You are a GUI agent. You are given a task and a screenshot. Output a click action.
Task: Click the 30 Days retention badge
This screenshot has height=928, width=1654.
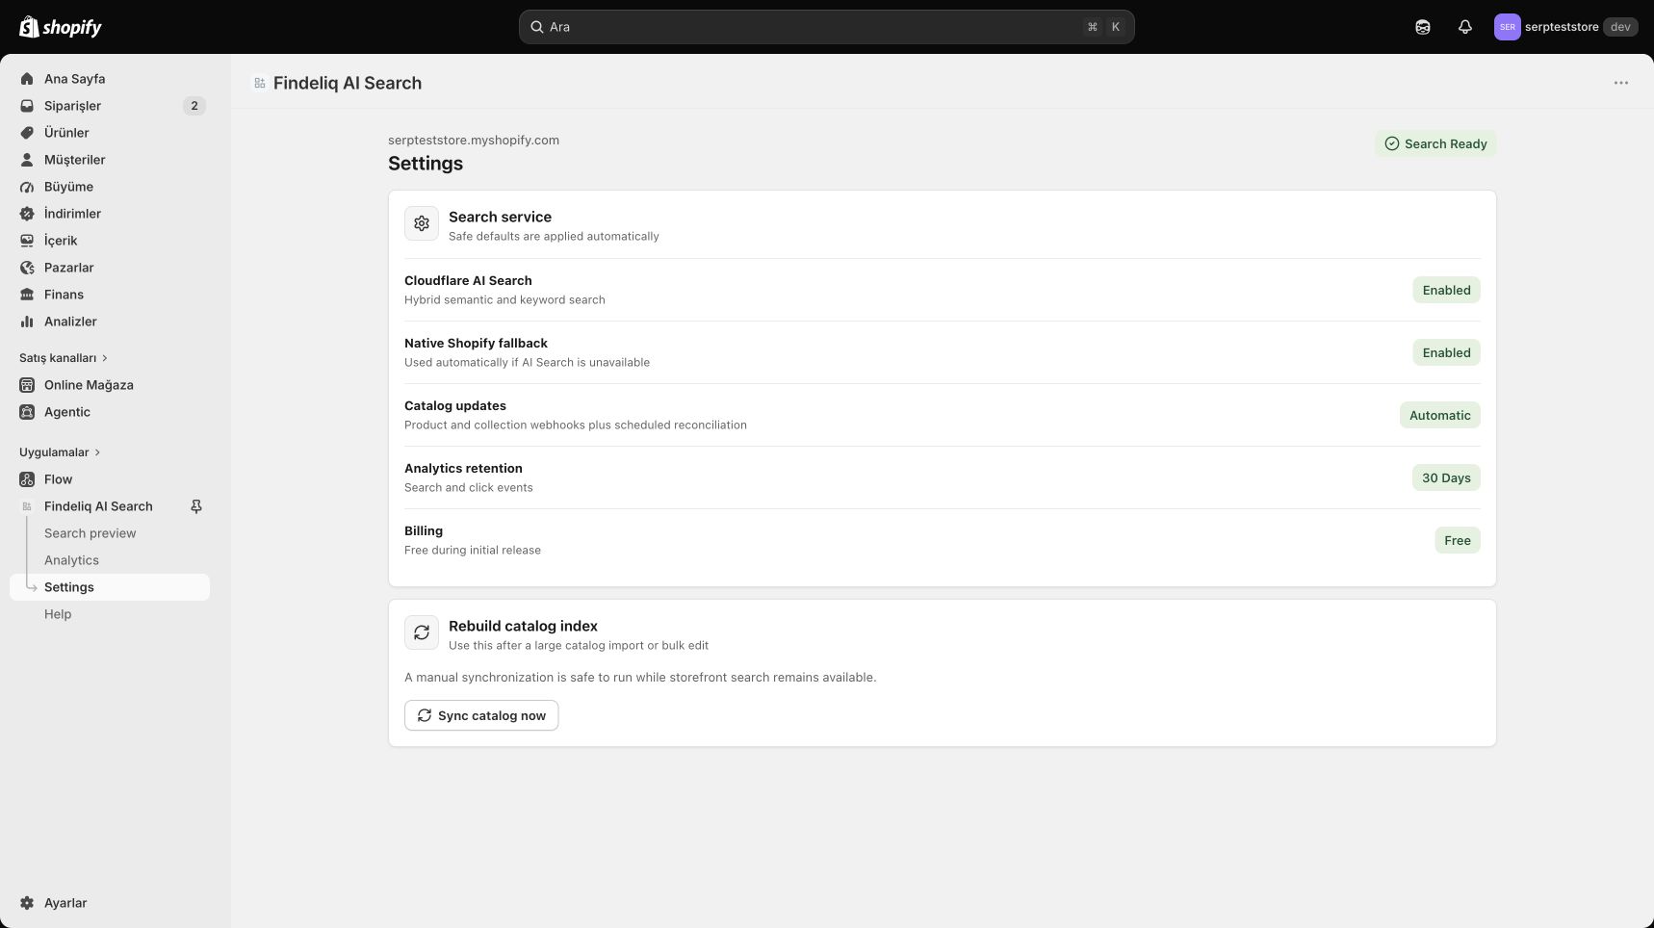1446,477
